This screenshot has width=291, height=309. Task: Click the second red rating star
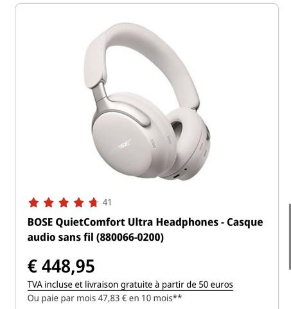click(49, 203)
